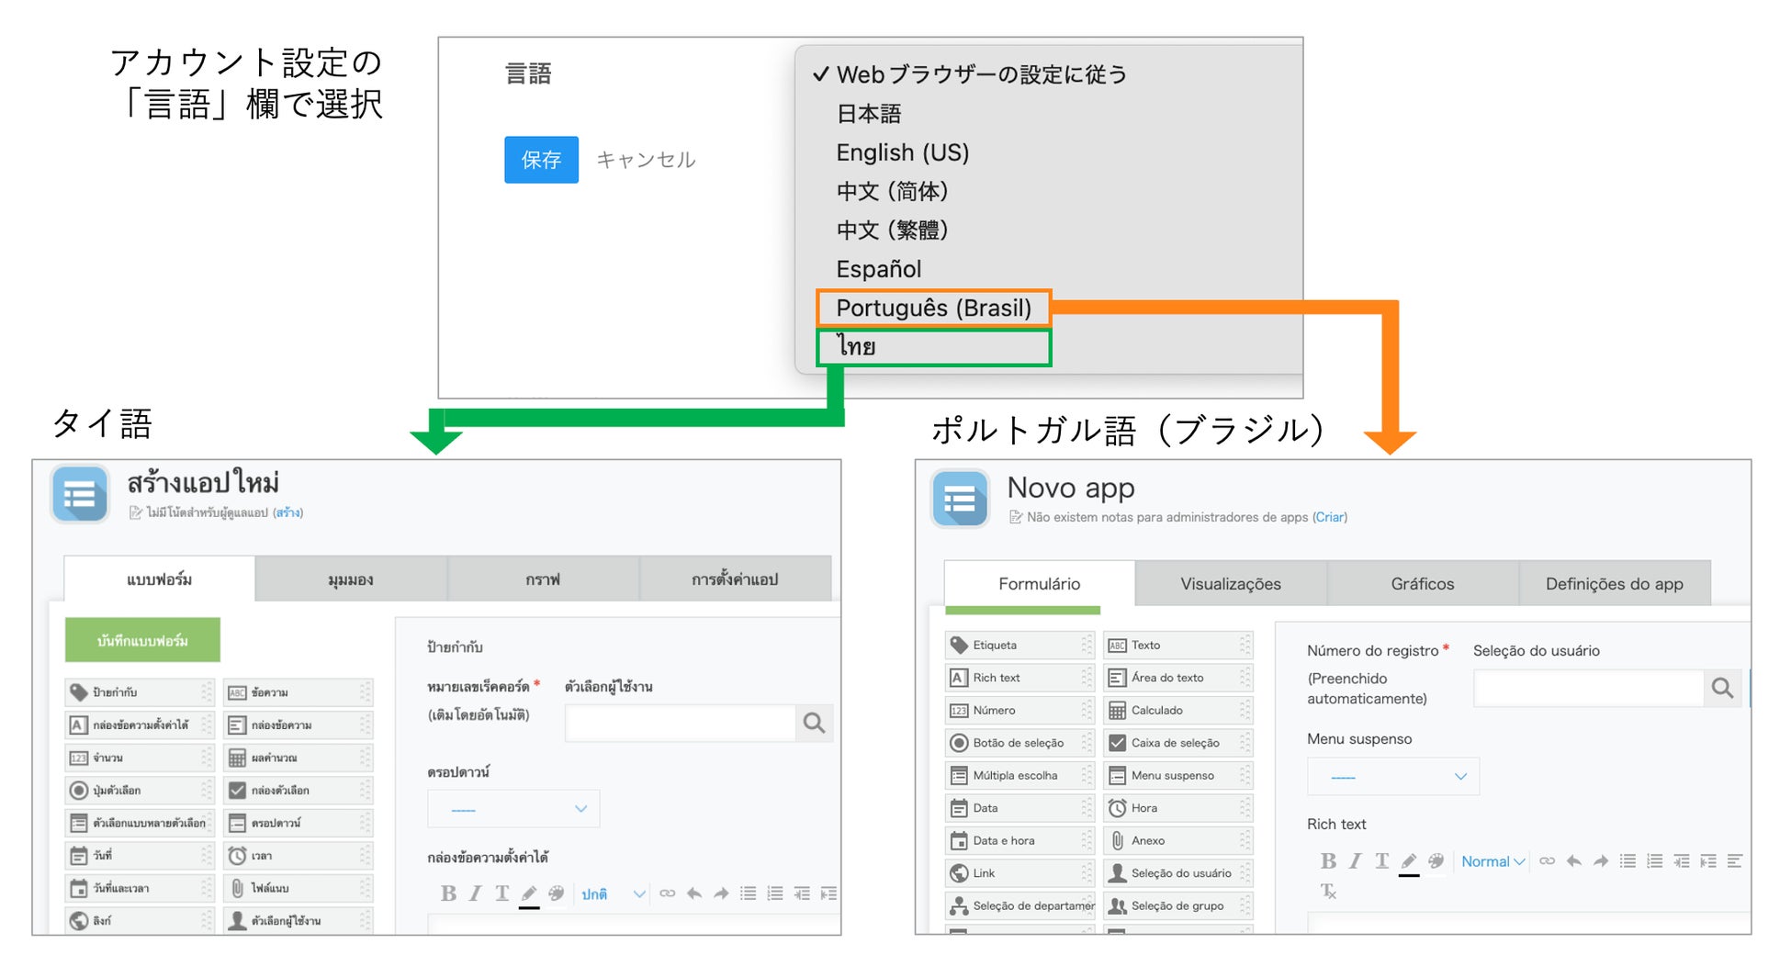This screenshot has height=955, width=1791.
Task: Click the Novo app list icon
Action: pos(960,500)
